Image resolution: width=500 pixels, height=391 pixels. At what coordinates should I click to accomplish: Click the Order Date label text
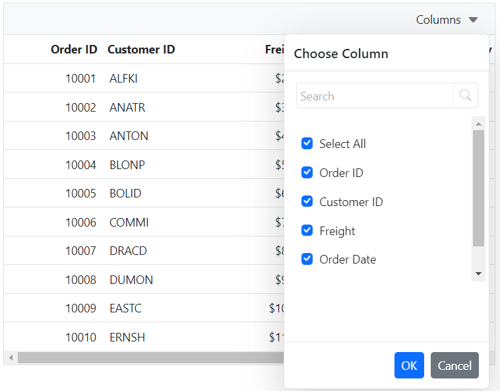pos(348,260)
